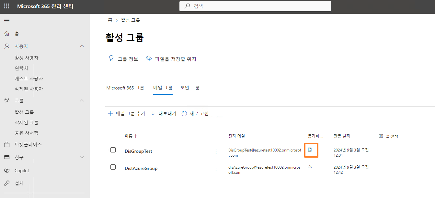Switch to the 보안 그룹 tab
435x198 pixels.
click(190, 88)
